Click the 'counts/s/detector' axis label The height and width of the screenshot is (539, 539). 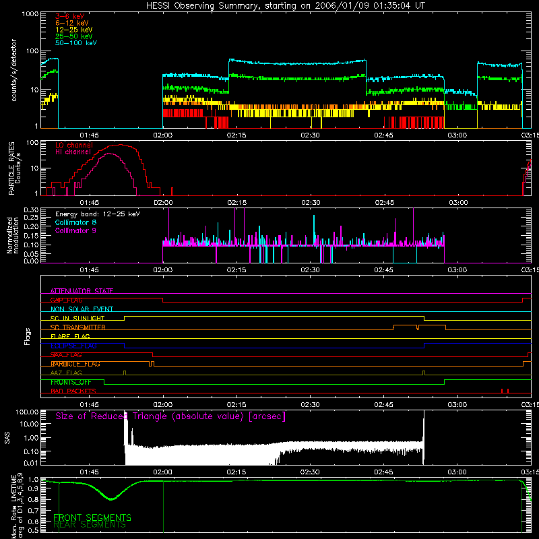coord(13,70)
